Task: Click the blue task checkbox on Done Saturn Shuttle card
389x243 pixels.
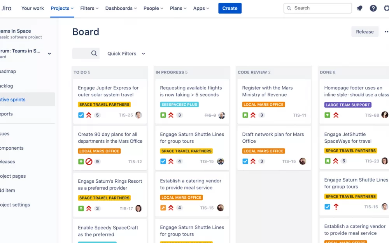Action: 328,206
